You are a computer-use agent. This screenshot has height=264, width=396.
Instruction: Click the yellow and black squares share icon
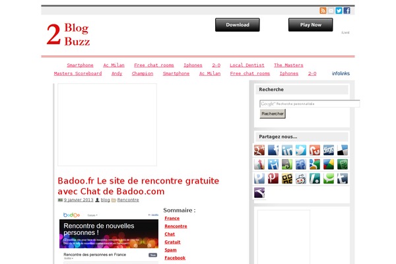[287, 178]
